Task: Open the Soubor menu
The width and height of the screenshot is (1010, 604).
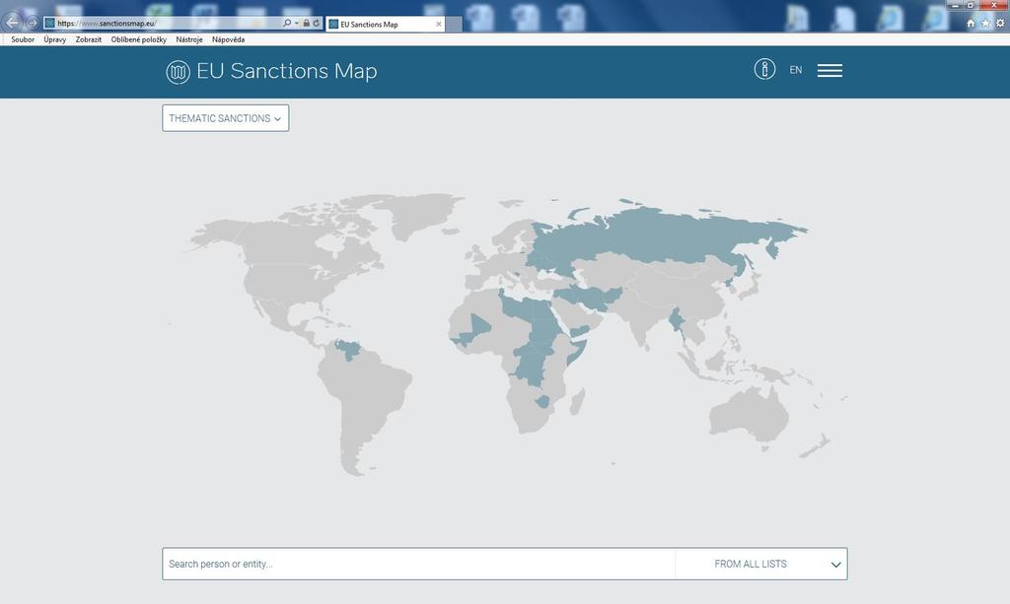Action: 23,39
